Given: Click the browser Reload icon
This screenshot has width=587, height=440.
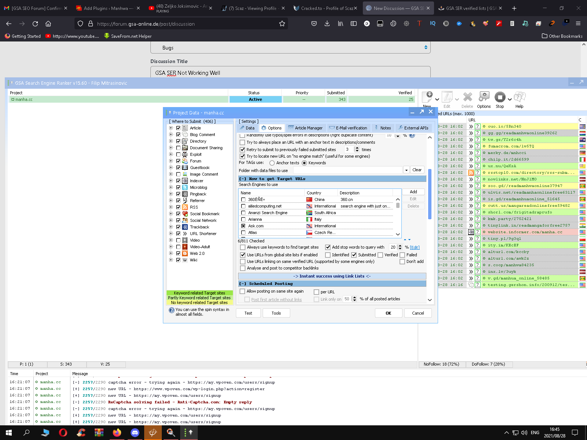Looking at the screenshot, I should click(x=35, y=23).
